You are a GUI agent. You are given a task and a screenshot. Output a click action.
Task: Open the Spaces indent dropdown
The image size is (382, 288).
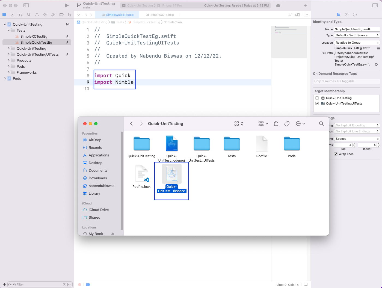(x=357, y=139)
